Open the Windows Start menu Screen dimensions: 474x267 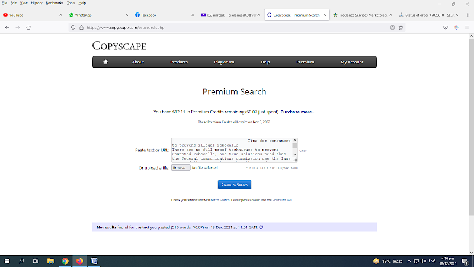coord(7,261)
